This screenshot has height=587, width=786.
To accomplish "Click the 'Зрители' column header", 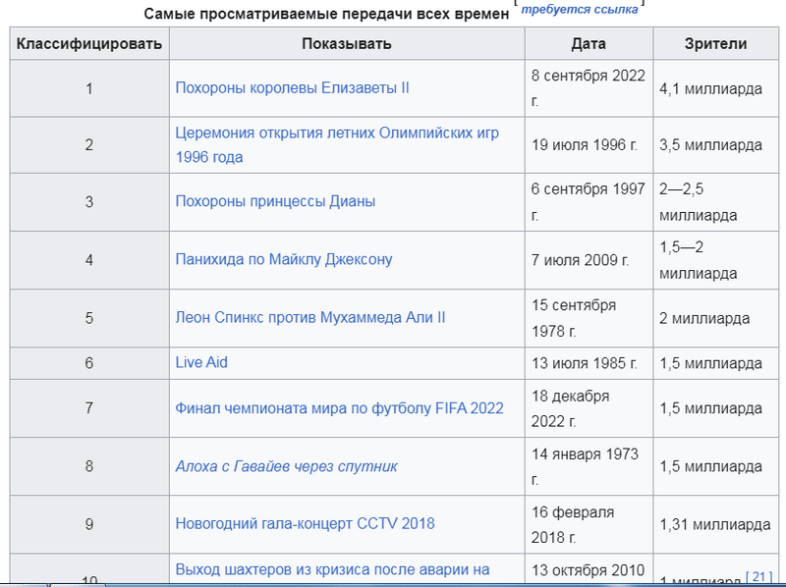I will click(716, 43).
